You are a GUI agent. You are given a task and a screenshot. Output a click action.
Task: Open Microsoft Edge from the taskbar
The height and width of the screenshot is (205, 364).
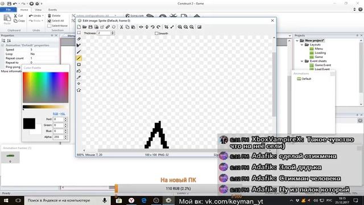pyautogui.click(x=144, y=200)
